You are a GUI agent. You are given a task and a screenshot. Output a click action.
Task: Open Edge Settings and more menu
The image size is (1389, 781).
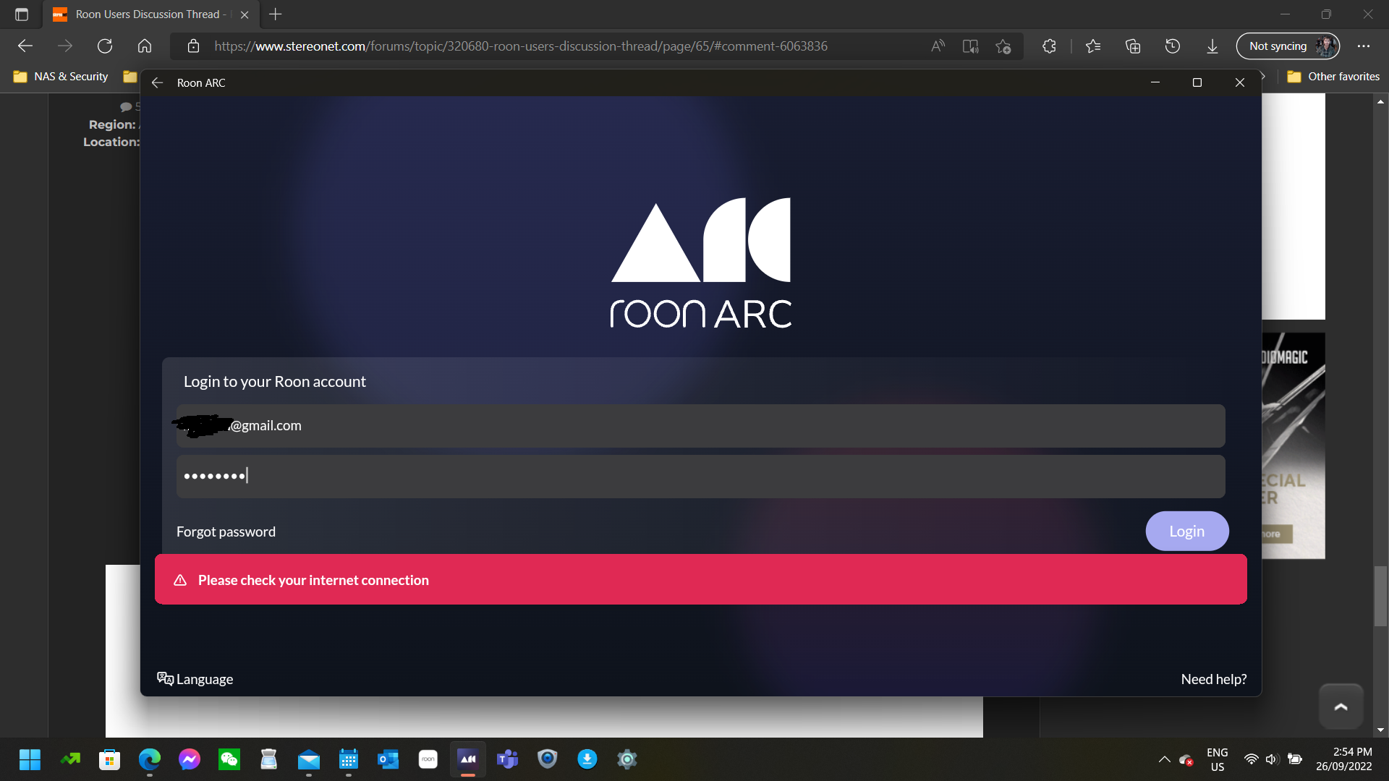coord(1364,46)
